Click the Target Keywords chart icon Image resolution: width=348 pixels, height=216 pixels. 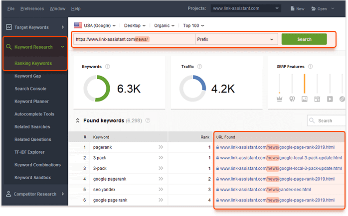pos(8,27)
